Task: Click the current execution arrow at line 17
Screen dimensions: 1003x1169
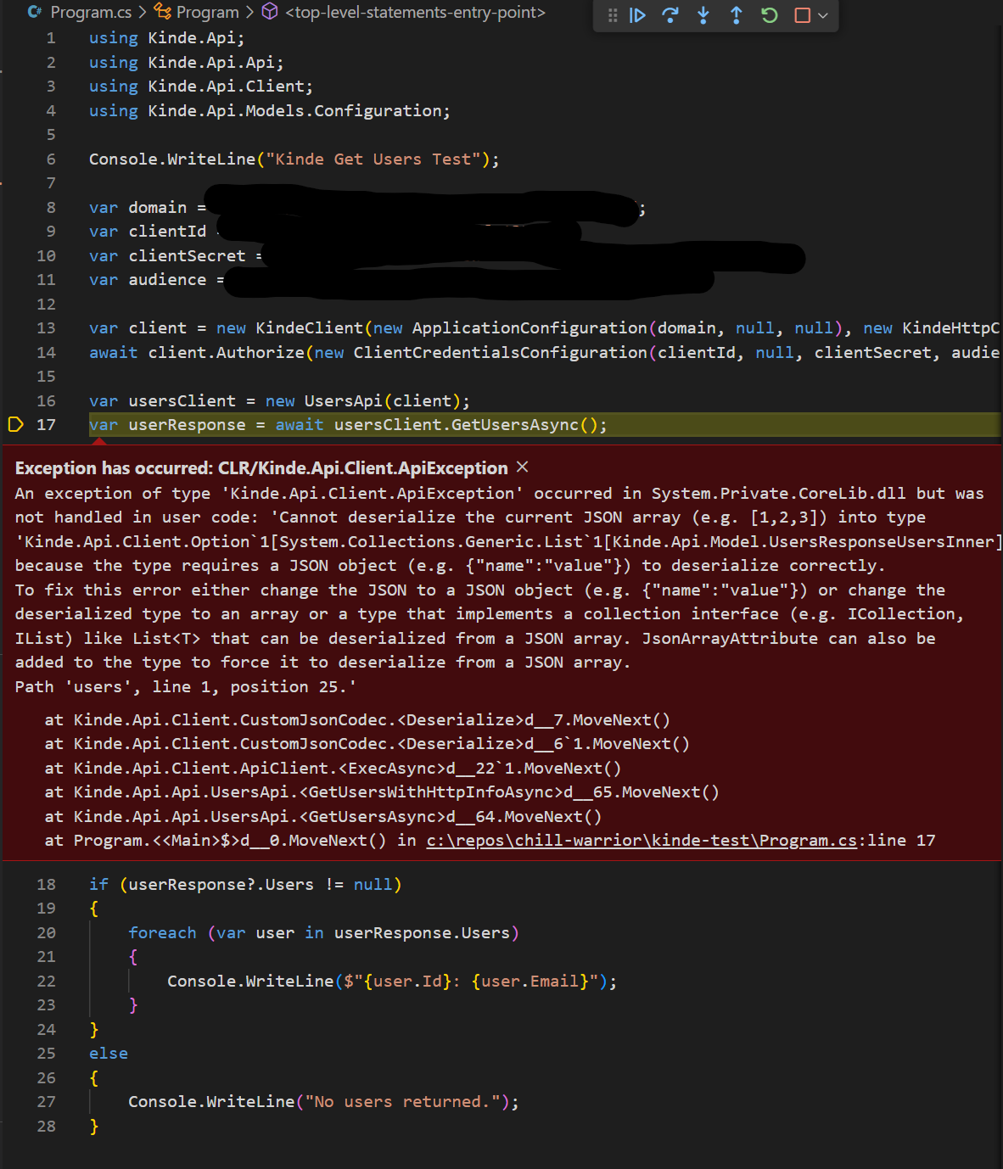Action: [15, 424]
